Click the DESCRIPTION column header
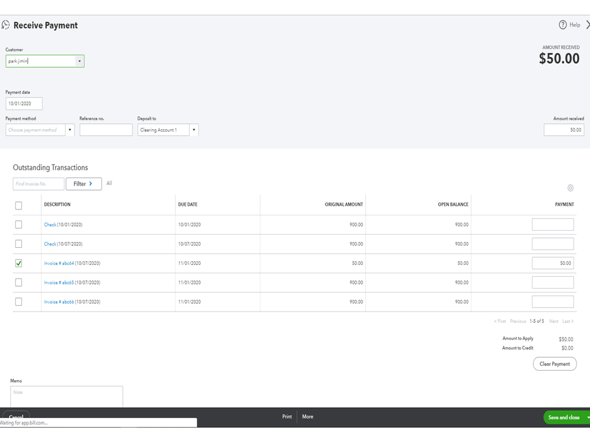590x442 pixels. 57,204
